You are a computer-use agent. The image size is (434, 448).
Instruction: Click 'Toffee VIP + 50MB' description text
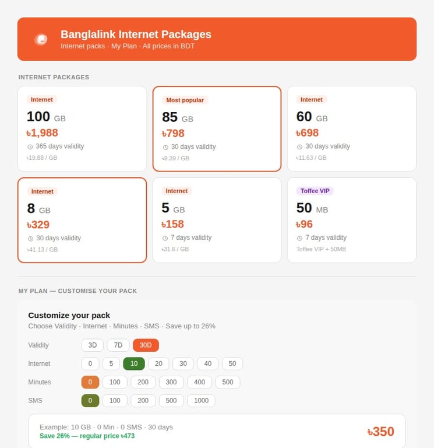coord(321,249)
